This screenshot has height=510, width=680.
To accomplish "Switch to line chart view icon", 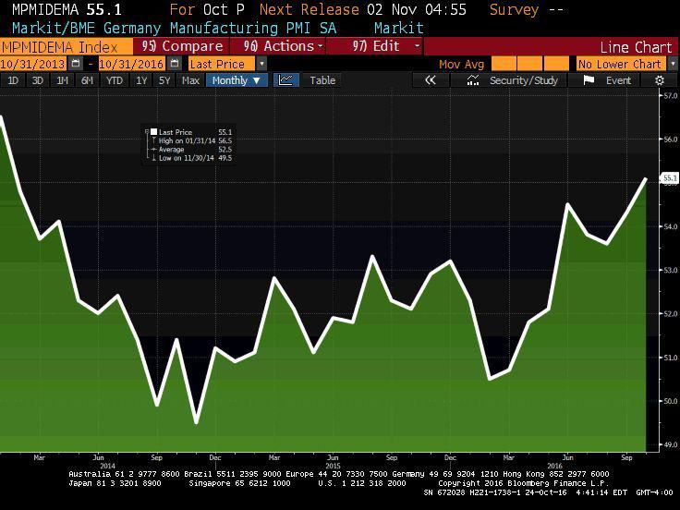I will pyautogui.click(x=285, y=80).
